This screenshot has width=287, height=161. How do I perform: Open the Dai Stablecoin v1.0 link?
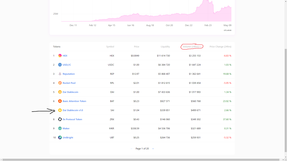click(73, 110)
